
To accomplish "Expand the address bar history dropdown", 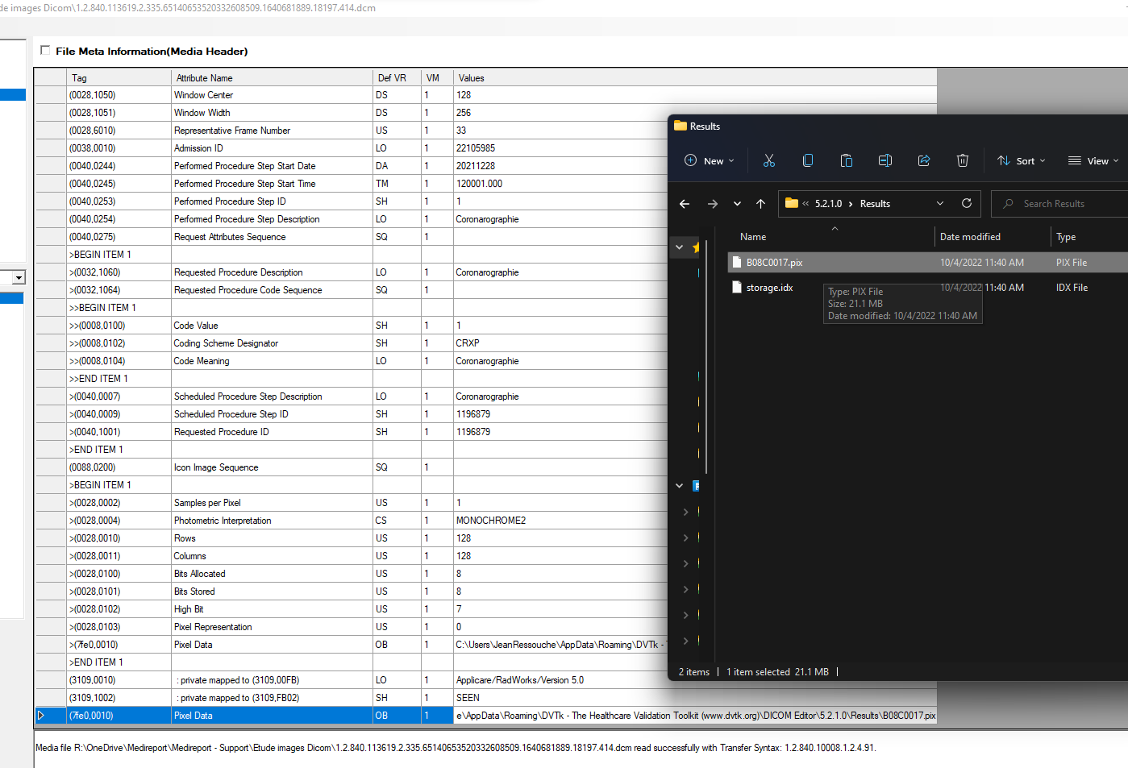I will click(x=940, y=203).
